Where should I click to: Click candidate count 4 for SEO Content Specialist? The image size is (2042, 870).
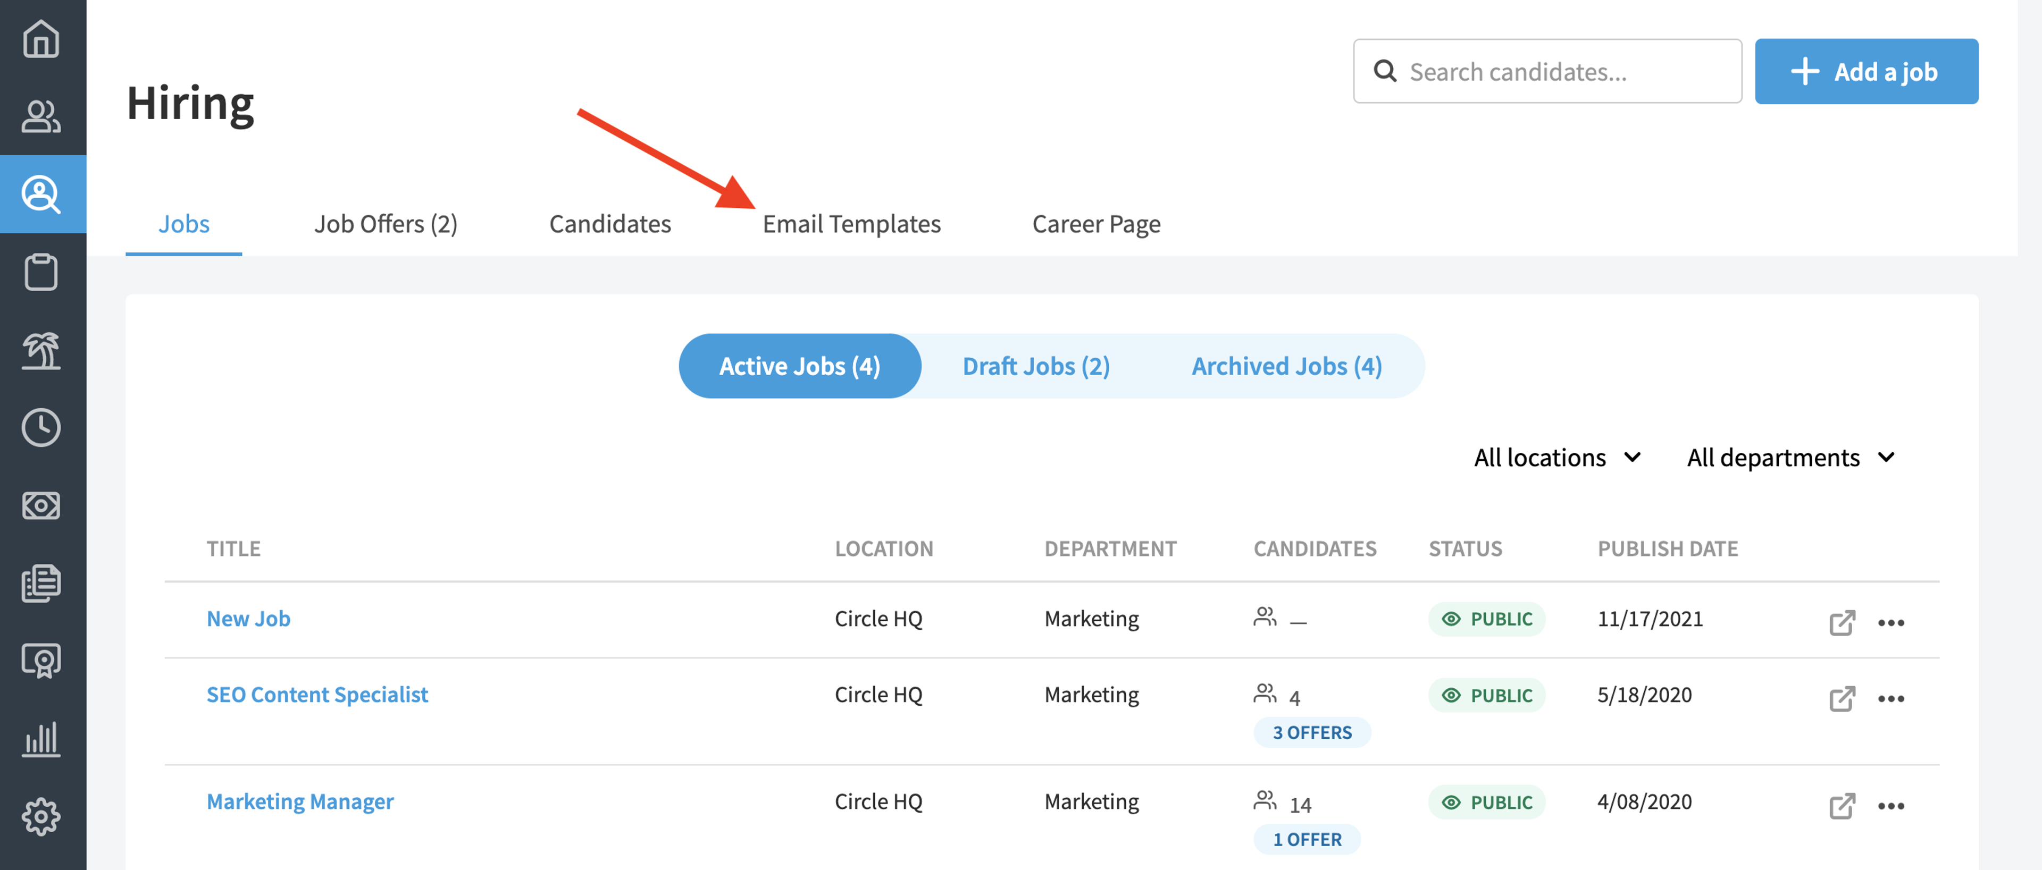click(x=1294, y=698)
